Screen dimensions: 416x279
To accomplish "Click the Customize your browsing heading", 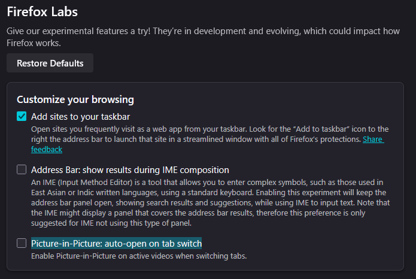I will [x=75, y=99].
